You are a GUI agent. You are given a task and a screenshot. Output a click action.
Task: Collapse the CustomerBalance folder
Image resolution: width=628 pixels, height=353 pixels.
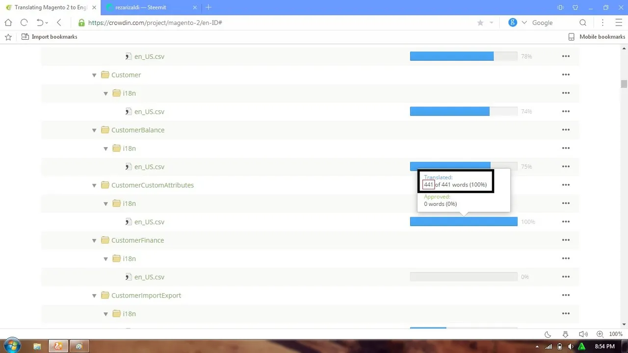pyautogui.click(x=94, y=130)
